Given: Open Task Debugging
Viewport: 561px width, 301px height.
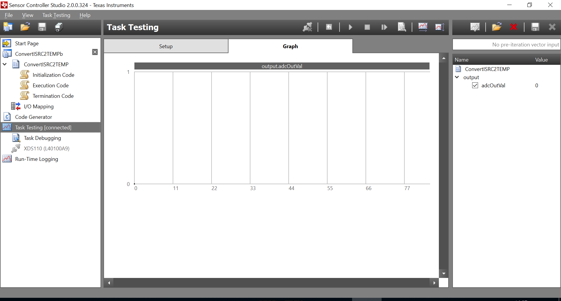Looking at the screenshot, I should pyautogui.click(x=42, y=138).
